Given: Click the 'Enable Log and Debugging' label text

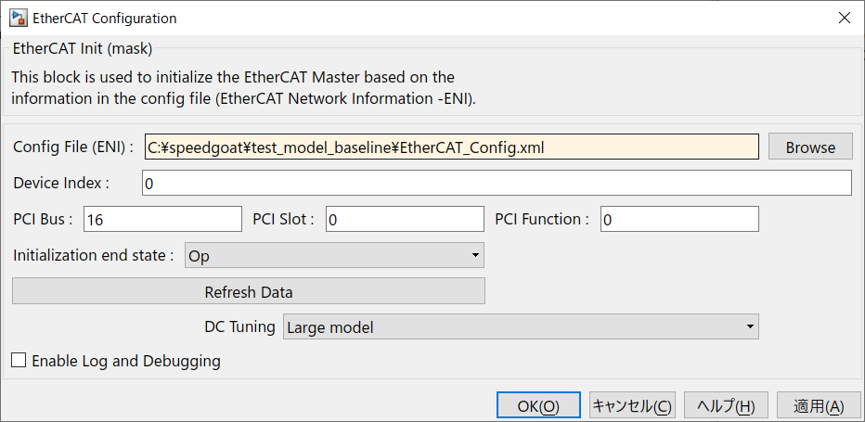Looking at the screenshot, I should [126, 362].
